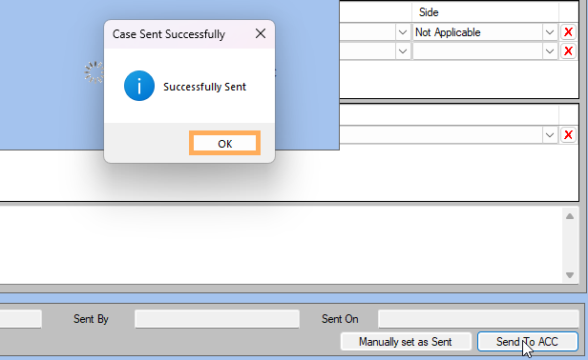Click the scroll down arrow of text area
Screen dimensions: 588x360
tap(570, 275)
